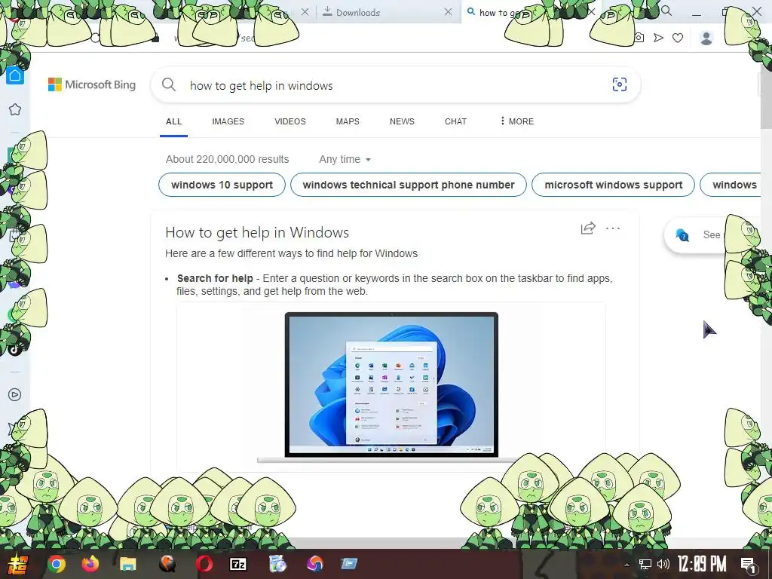
Task: Open the volume speaker tray icon
Action: pos(663,564)
